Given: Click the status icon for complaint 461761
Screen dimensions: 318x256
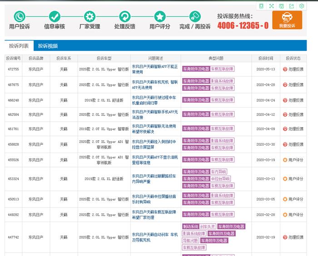Looking at the screenshot, I should tap(285, 129).
